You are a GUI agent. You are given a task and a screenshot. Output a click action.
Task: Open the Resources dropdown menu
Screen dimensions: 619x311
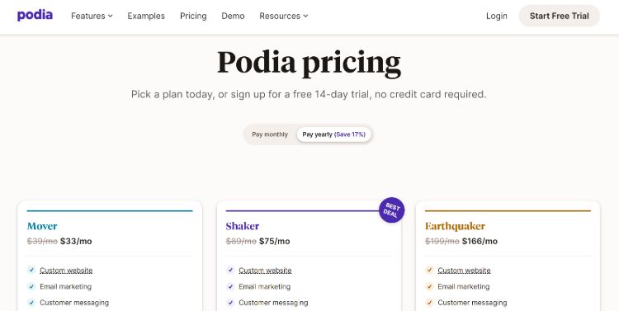click(283, 16)
